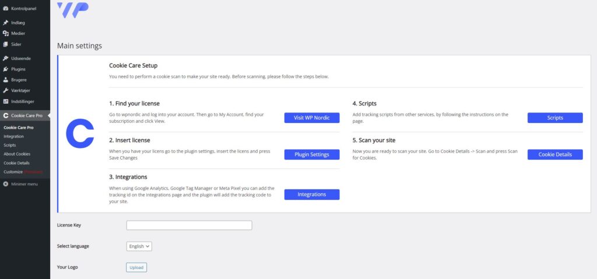This screenshot has height=279, width=597.
Task: Open the Select language dropdown
Action: pyautogui.click(x=139, y=246)
